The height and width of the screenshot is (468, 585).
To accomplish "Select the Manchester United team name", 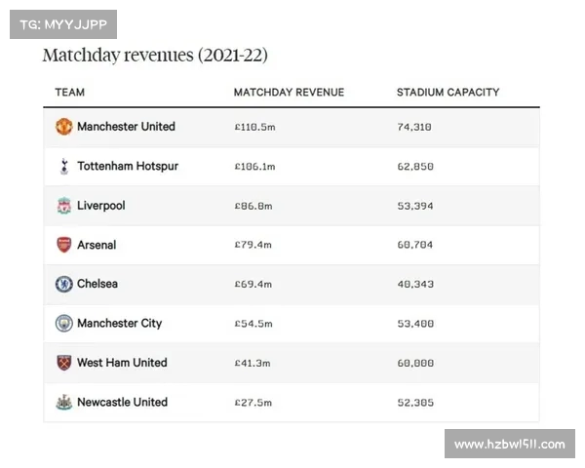I will [x=126, y=127].
